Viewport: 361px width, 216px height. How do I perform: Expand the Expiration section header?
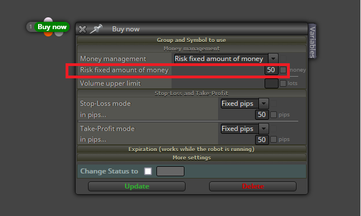[192, 149]
